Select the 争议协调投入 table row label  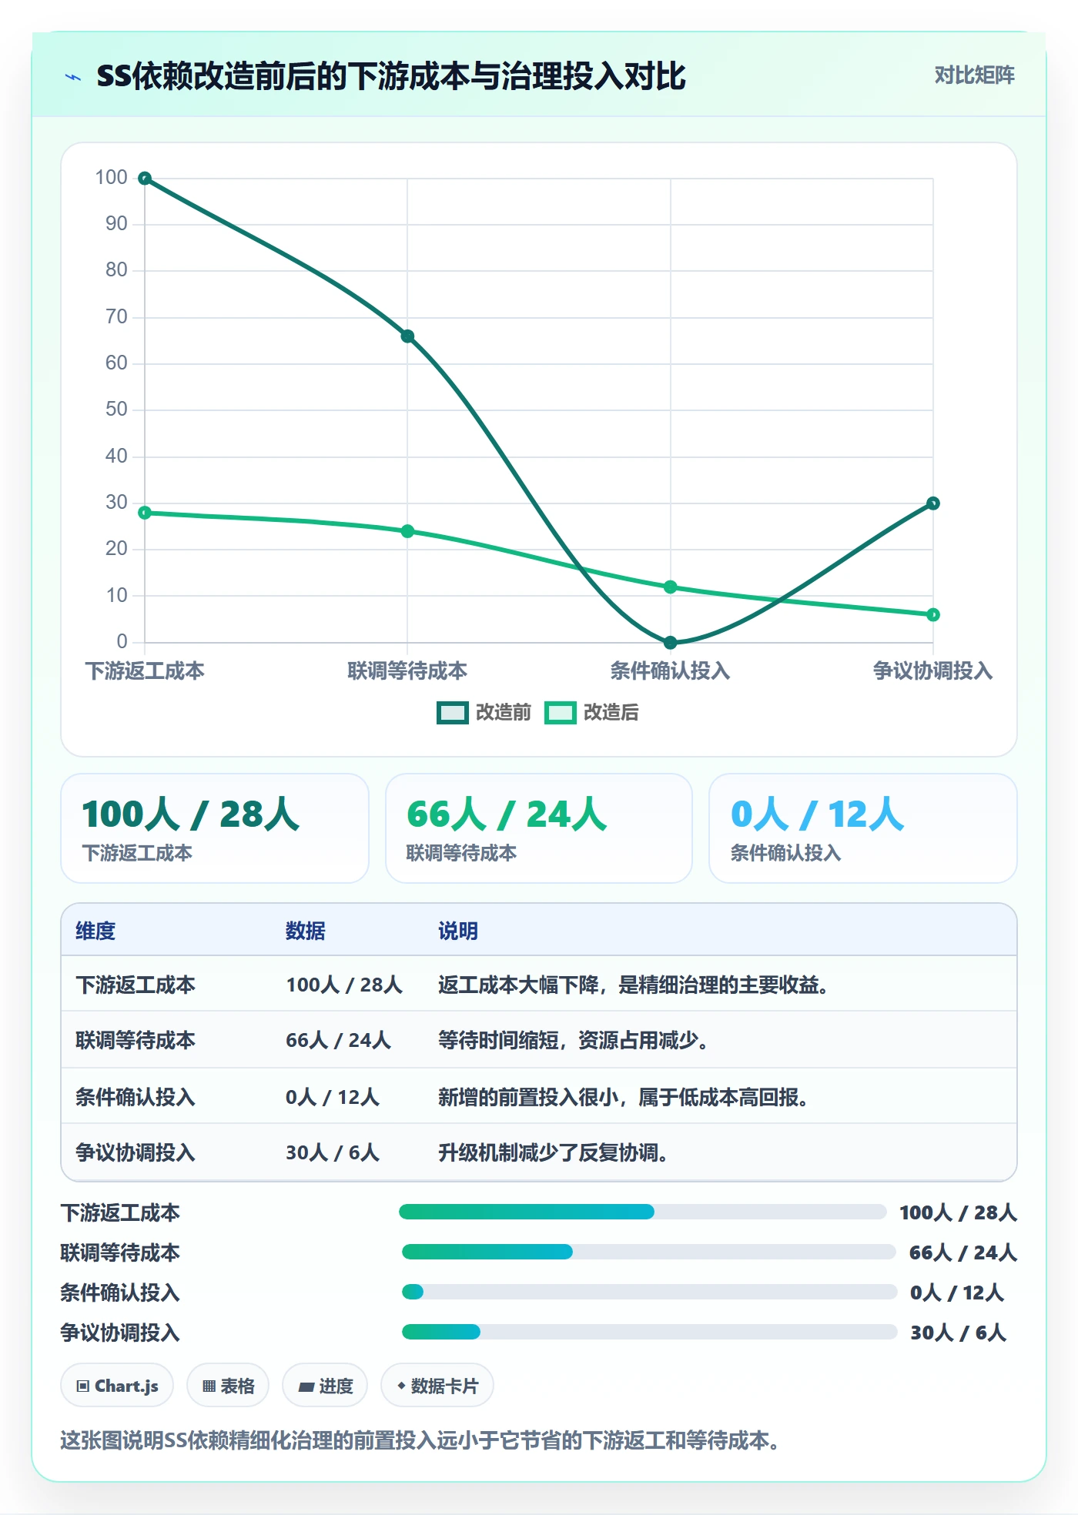pyautogui.click(x=136, y=1152)
